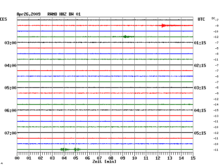
Task: Click the '03:15' UTC time label
Action: click(x=200, y=88)
